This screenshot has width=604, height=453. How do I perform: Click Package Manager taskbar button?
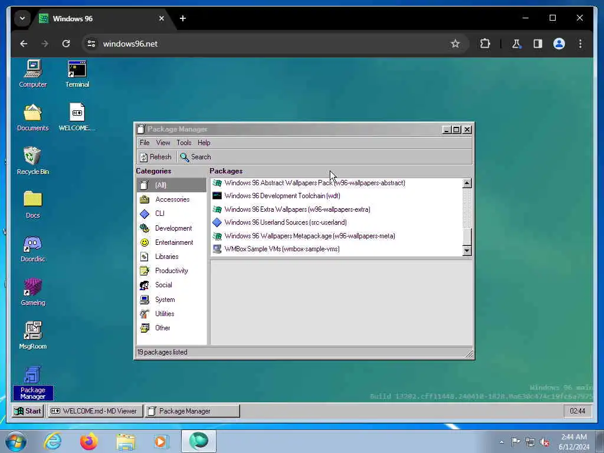click(192, 411)
